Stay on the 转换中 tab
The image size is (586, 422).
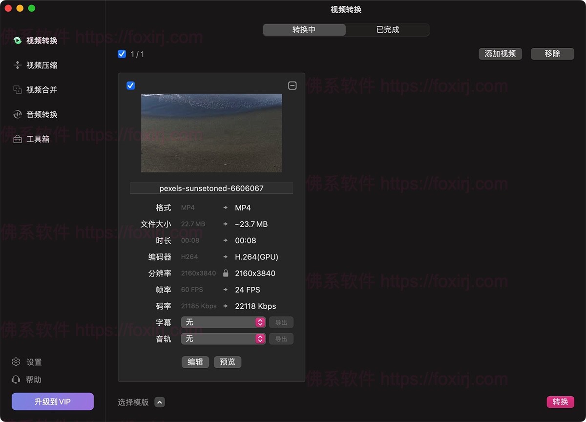click(304, 30)
